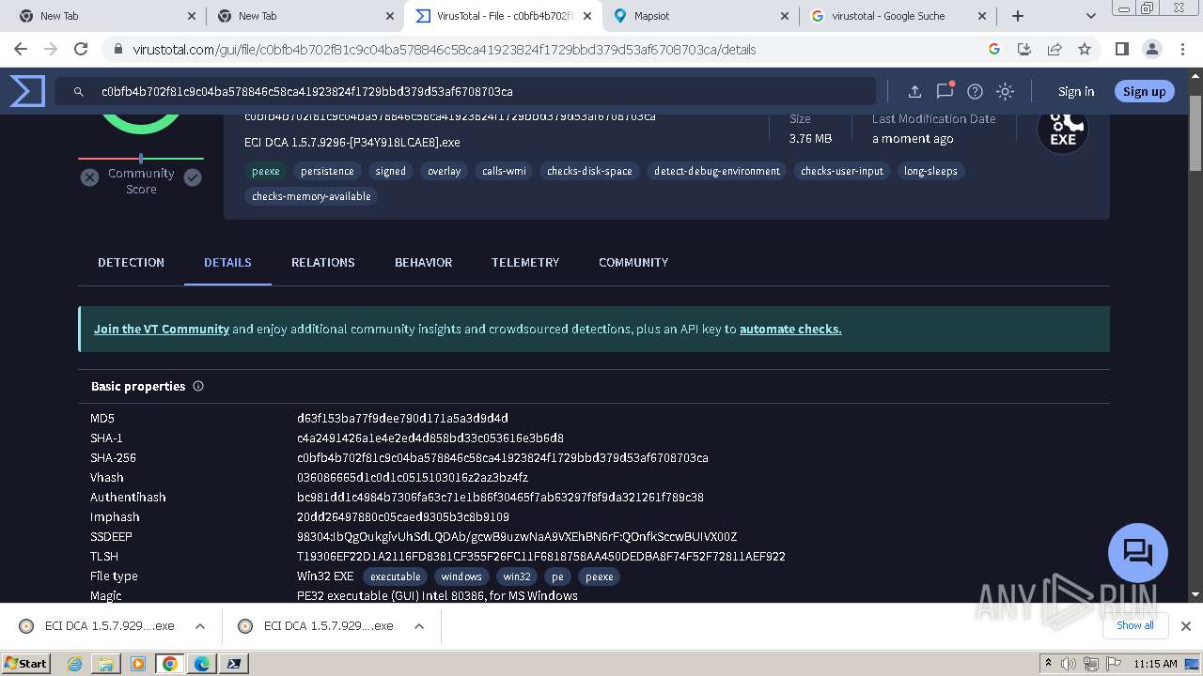Click automate checks link
The width and height of the screenshot is (1203, 676).
(x=790, y=329)
